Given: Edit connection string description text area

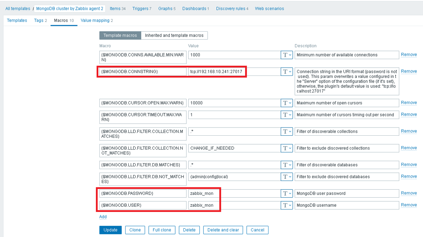Looking at the screenshot, I should [347, 81].
